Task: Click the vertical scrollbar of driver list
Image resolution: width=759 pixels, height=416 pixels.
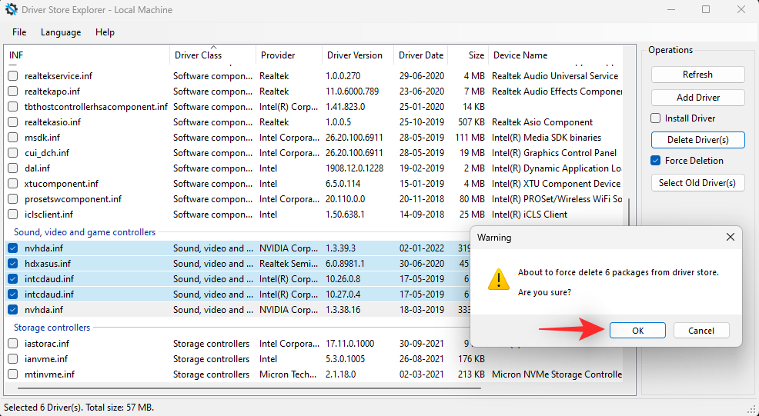Action: [x=631, y=215]
